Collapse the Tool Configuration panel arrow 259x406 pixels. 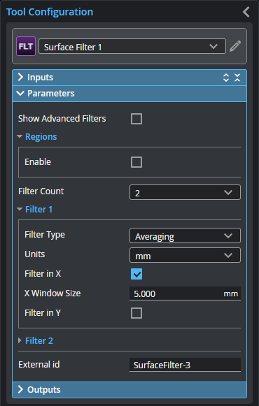click(246, 12)
